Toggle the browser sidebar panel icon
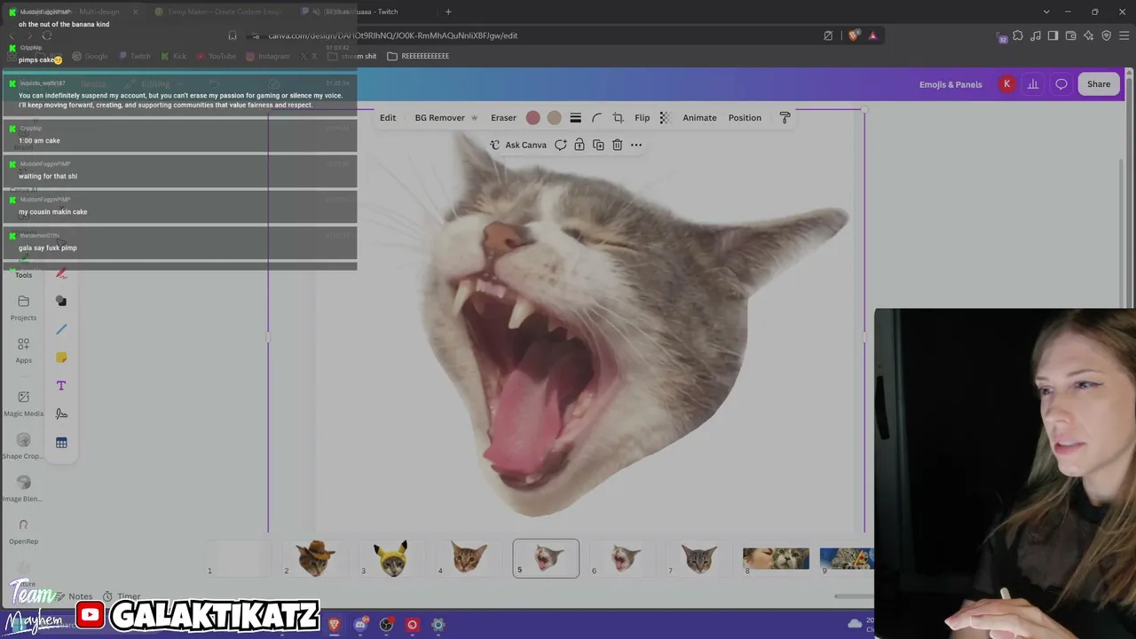The image size is (1136, 639). tap(1053, 35)
